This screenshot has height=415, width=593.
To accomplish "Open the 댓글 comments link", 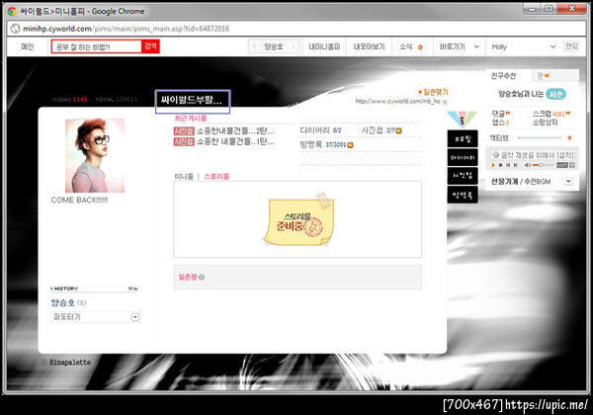I will (x=500, y=114).
